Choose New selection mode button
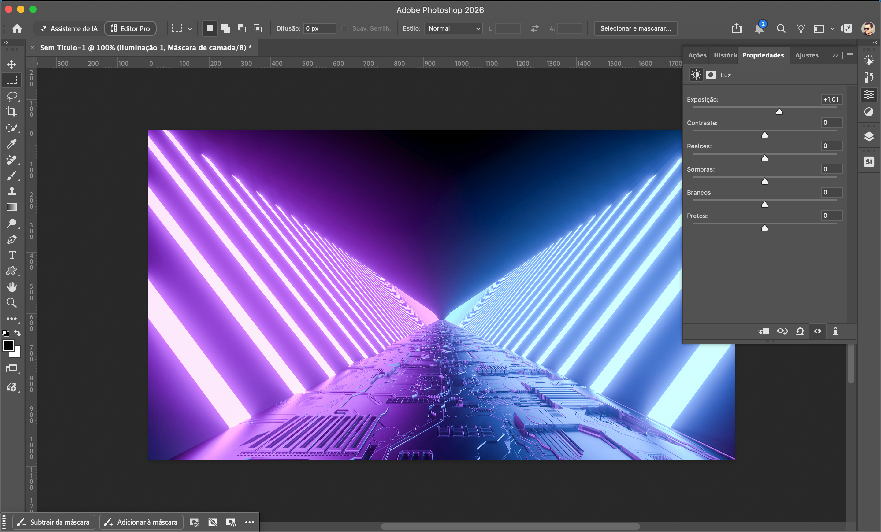The height and width of the screenshot is (532, 881). [x=210, y=28]
